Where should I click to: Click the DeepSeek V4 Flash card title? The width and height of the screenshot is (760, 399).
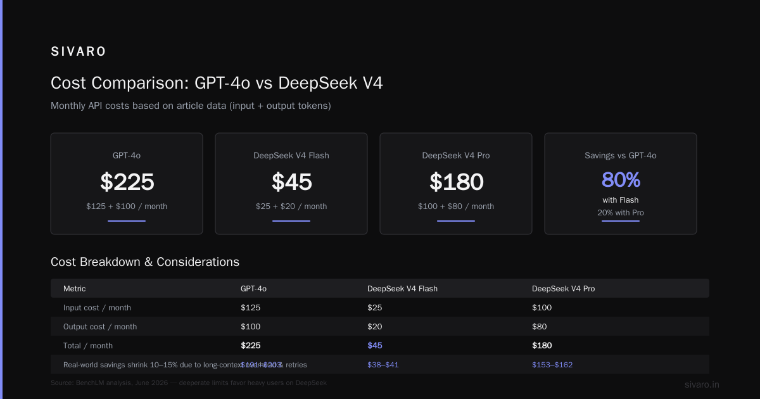pyautogui.click(x=291, y=155)
